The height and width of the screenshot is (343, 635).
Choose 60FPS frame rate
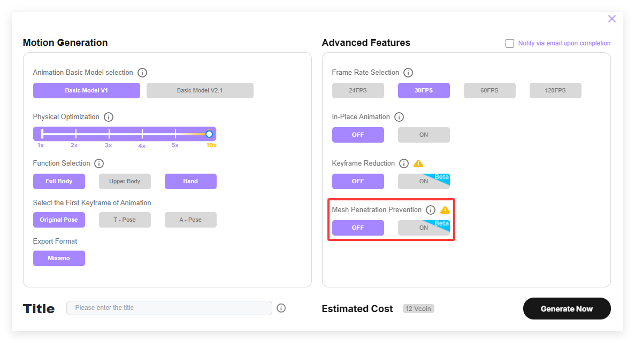tap(489, 91)
